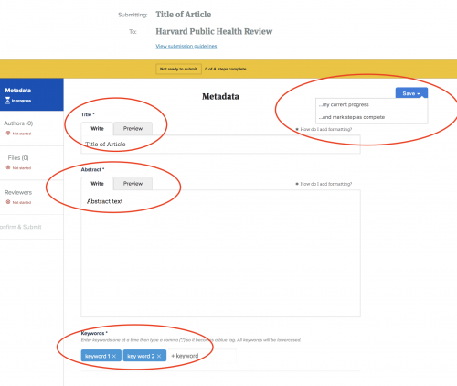Open View submission guidelines link
This screenshot has height=386, width=457.
click(x=186, y=46)
